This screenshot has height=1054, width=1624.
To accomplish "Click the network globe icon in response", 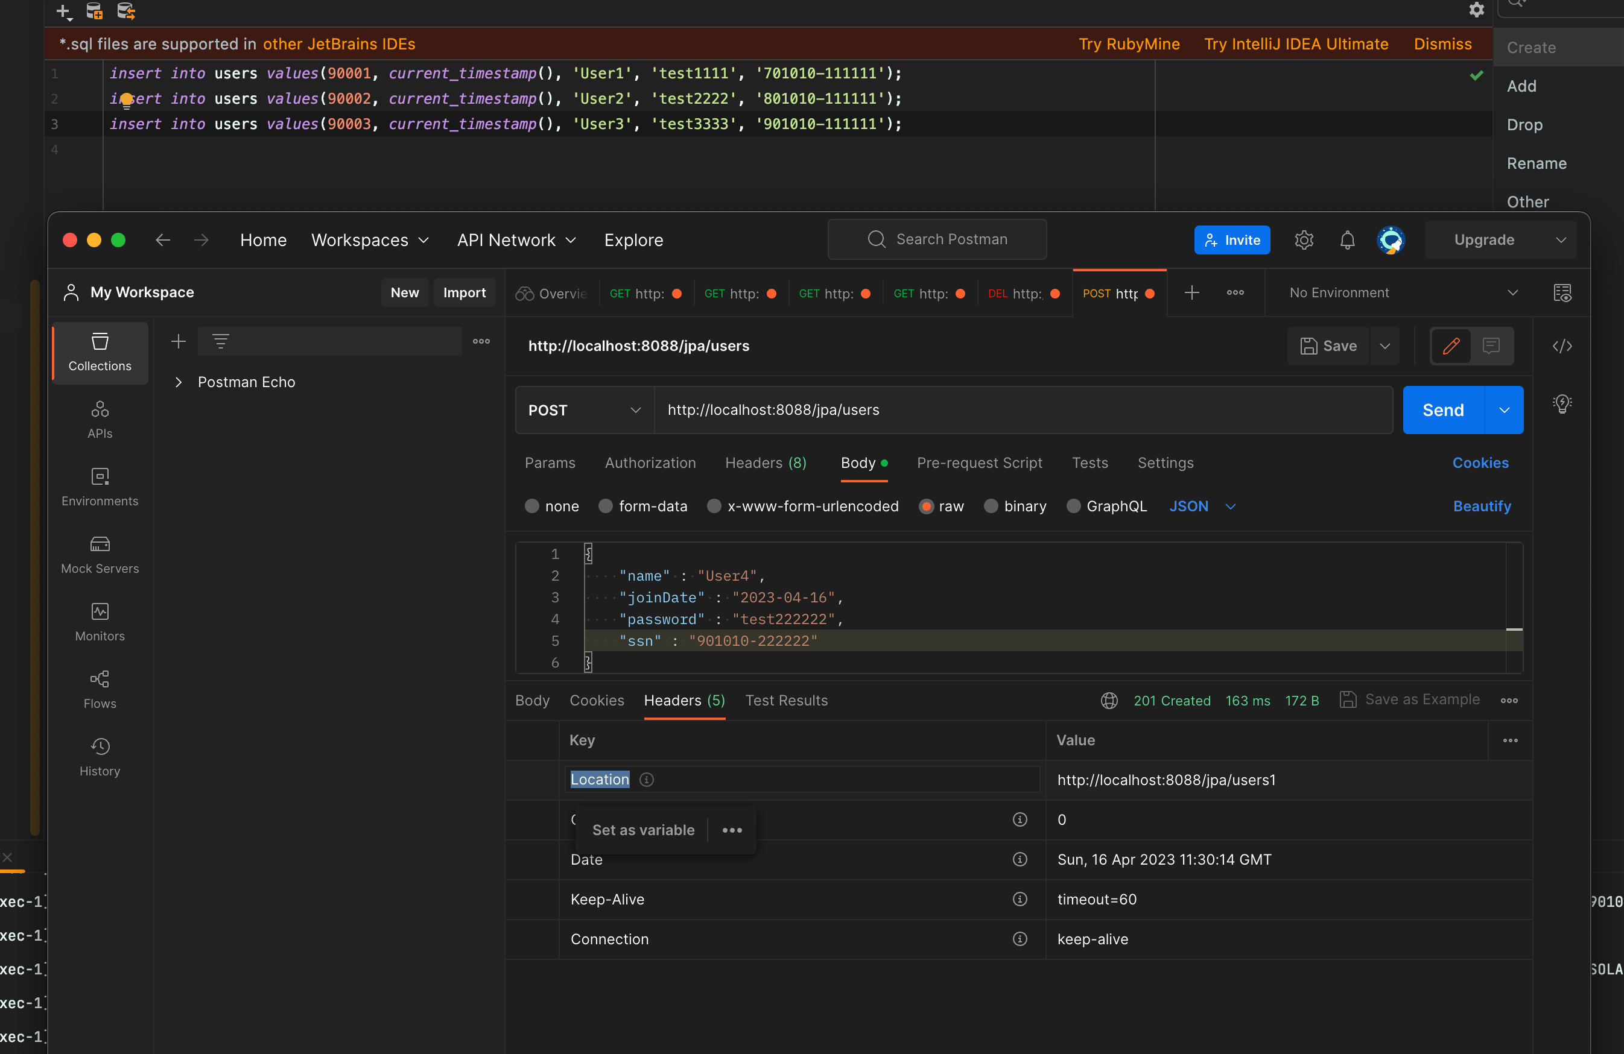I will click(x=1109, y=701).
